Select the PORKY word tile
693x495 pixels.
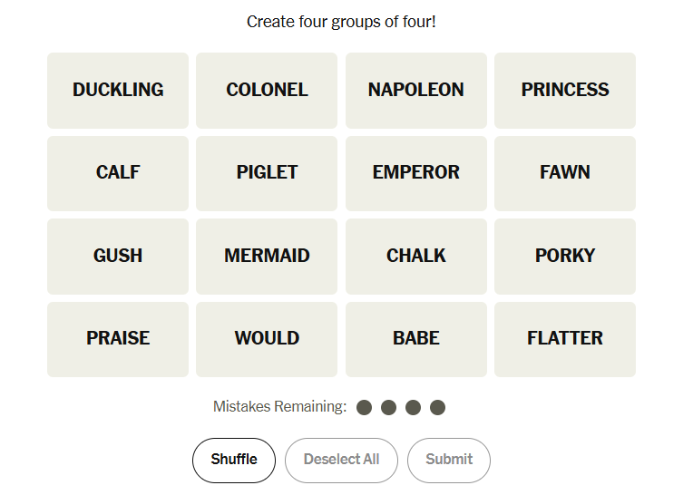(x=564, y=256)
